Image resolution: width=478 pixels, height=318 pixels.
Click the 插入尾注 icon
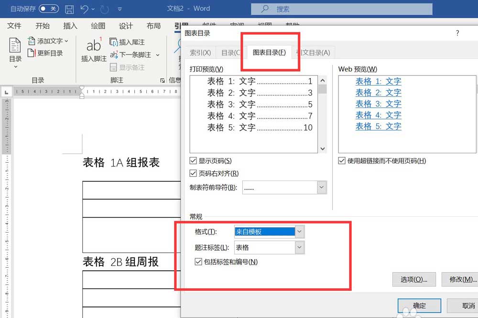(113, 42)
